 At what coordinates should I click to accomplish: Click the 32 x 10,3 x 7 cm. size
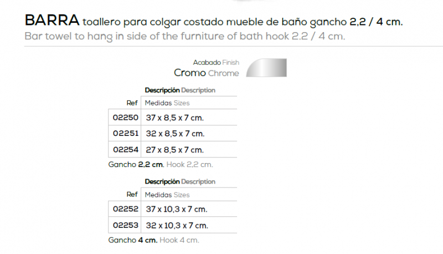[177, 225]
